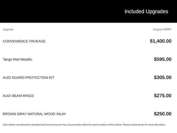The height and width of the screenshot is (133, 177).
Task: Select the Tango Red Metallic entry
Action: point(17,59)
